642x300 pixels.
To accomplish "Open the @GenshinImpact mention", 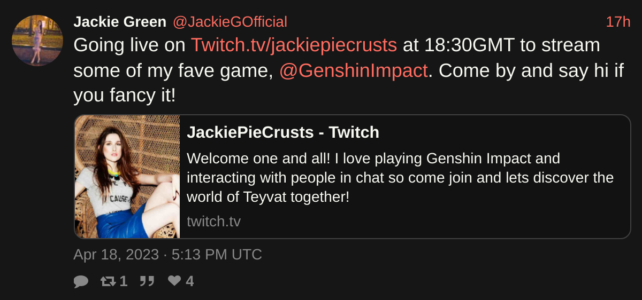I will pyautogui.click(x=354, y=70).
